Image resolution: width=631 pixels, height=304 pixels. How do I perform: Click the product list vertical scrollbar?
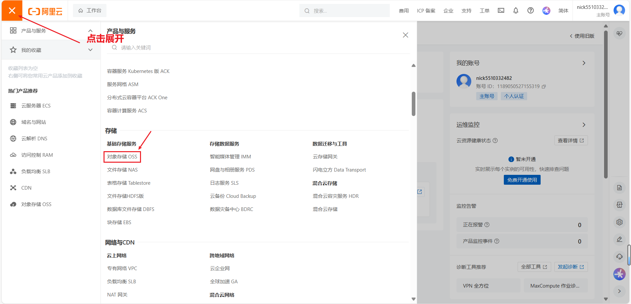[x=413, y=104]
